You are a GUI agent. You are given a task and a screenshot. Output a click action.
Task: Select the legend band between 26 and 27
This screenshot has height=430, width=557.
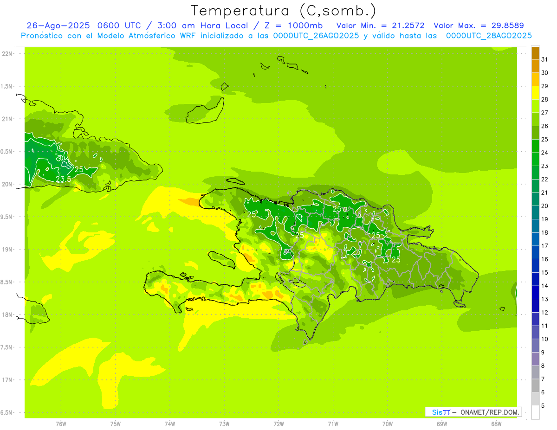click(535, 120)
